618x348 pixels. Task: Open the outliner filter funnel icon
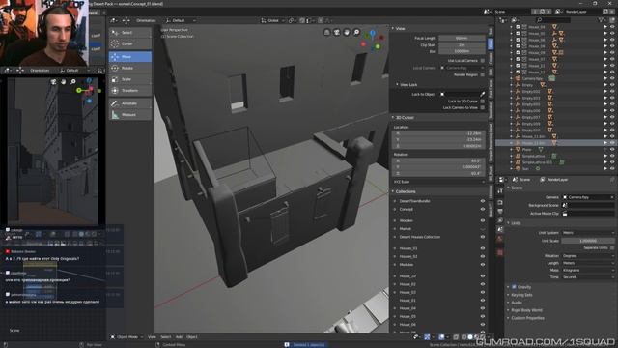tap(601, 19)
